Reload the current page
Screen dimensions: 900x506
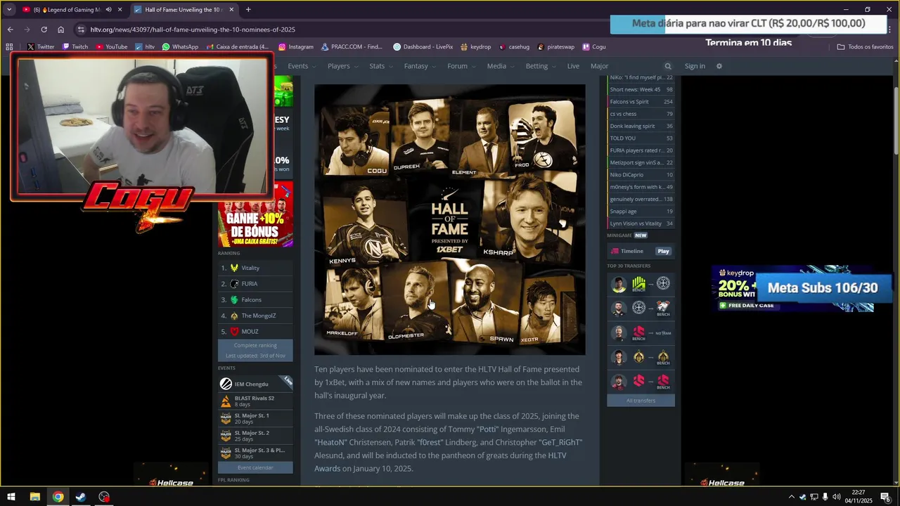pos(44,30)
